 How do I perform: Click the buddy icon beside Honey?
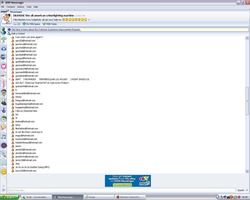(13, 97)
